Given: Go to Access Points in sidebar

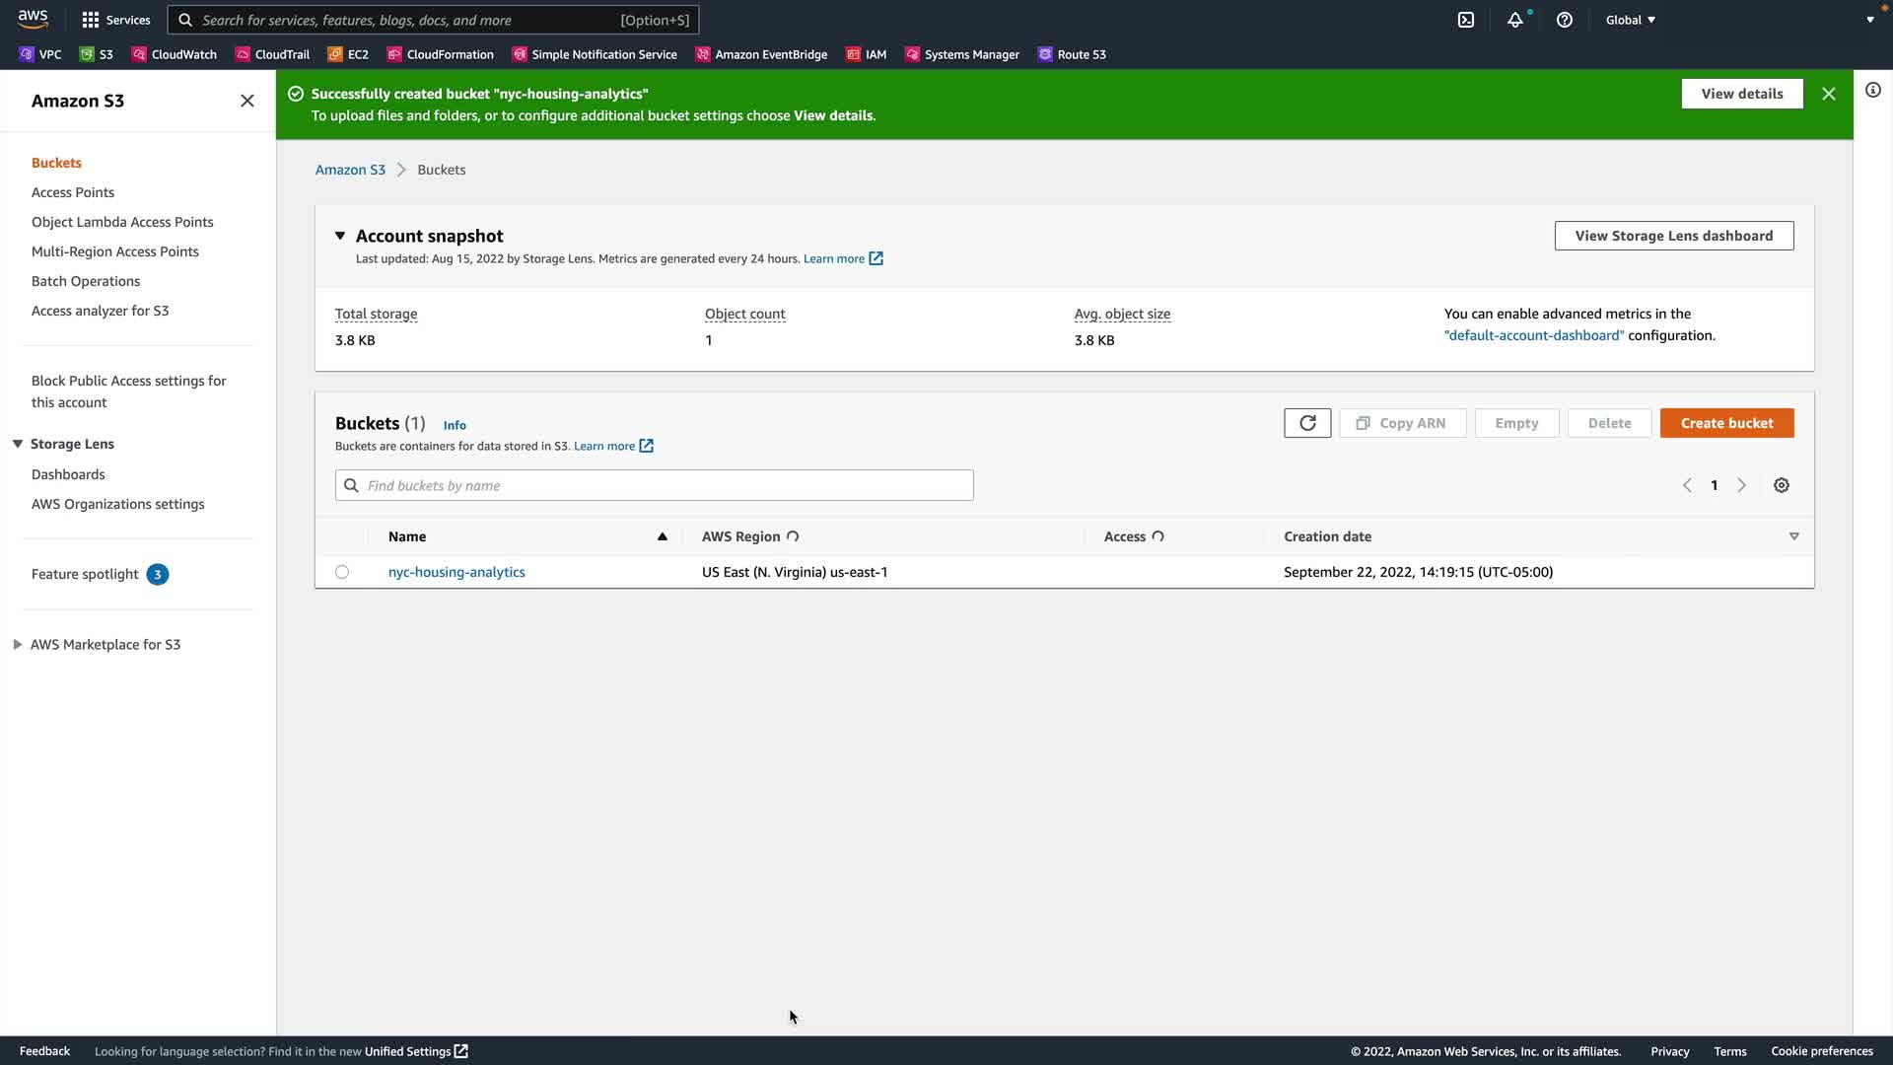Looking at the screenshot, I should (x=73, y=192).
